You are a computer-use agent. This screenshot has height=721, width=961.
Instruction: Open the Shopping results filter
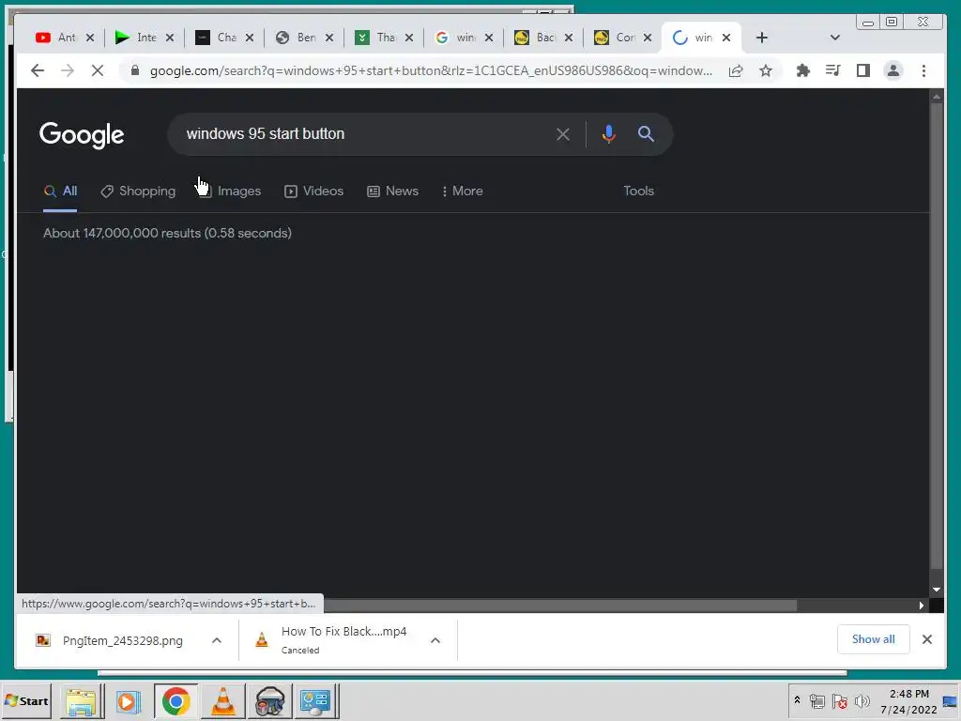click(138, 192)
